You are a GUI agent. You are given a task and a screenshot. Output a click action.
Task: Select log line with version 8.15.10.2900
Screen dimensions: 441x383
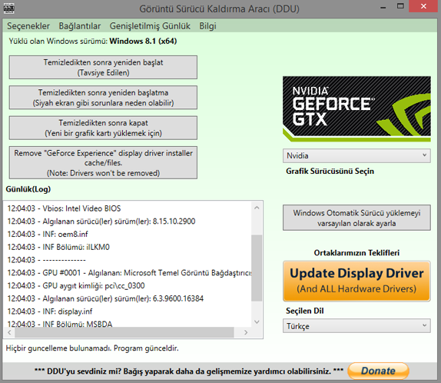pyautogui.click(x=101, y=221)
